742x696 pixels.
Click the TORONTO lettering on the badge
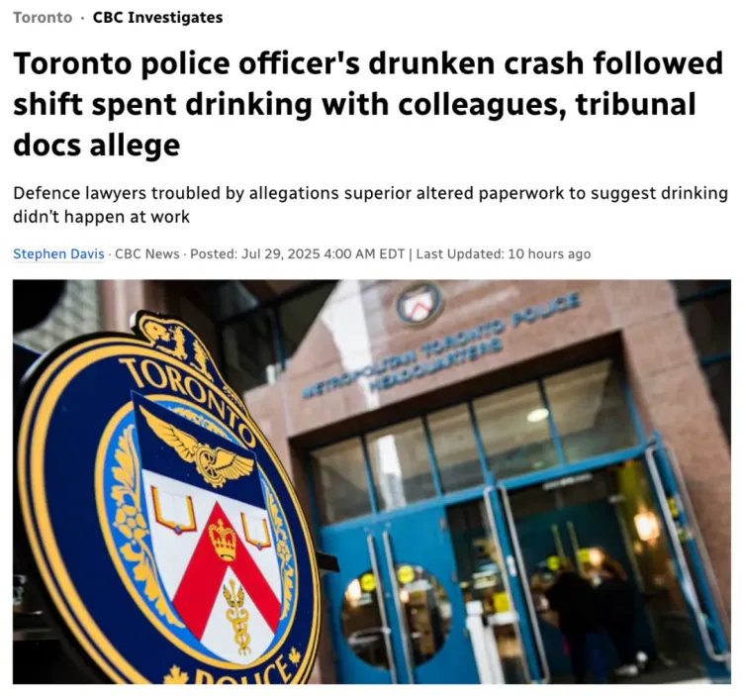(x=187, y=394)
